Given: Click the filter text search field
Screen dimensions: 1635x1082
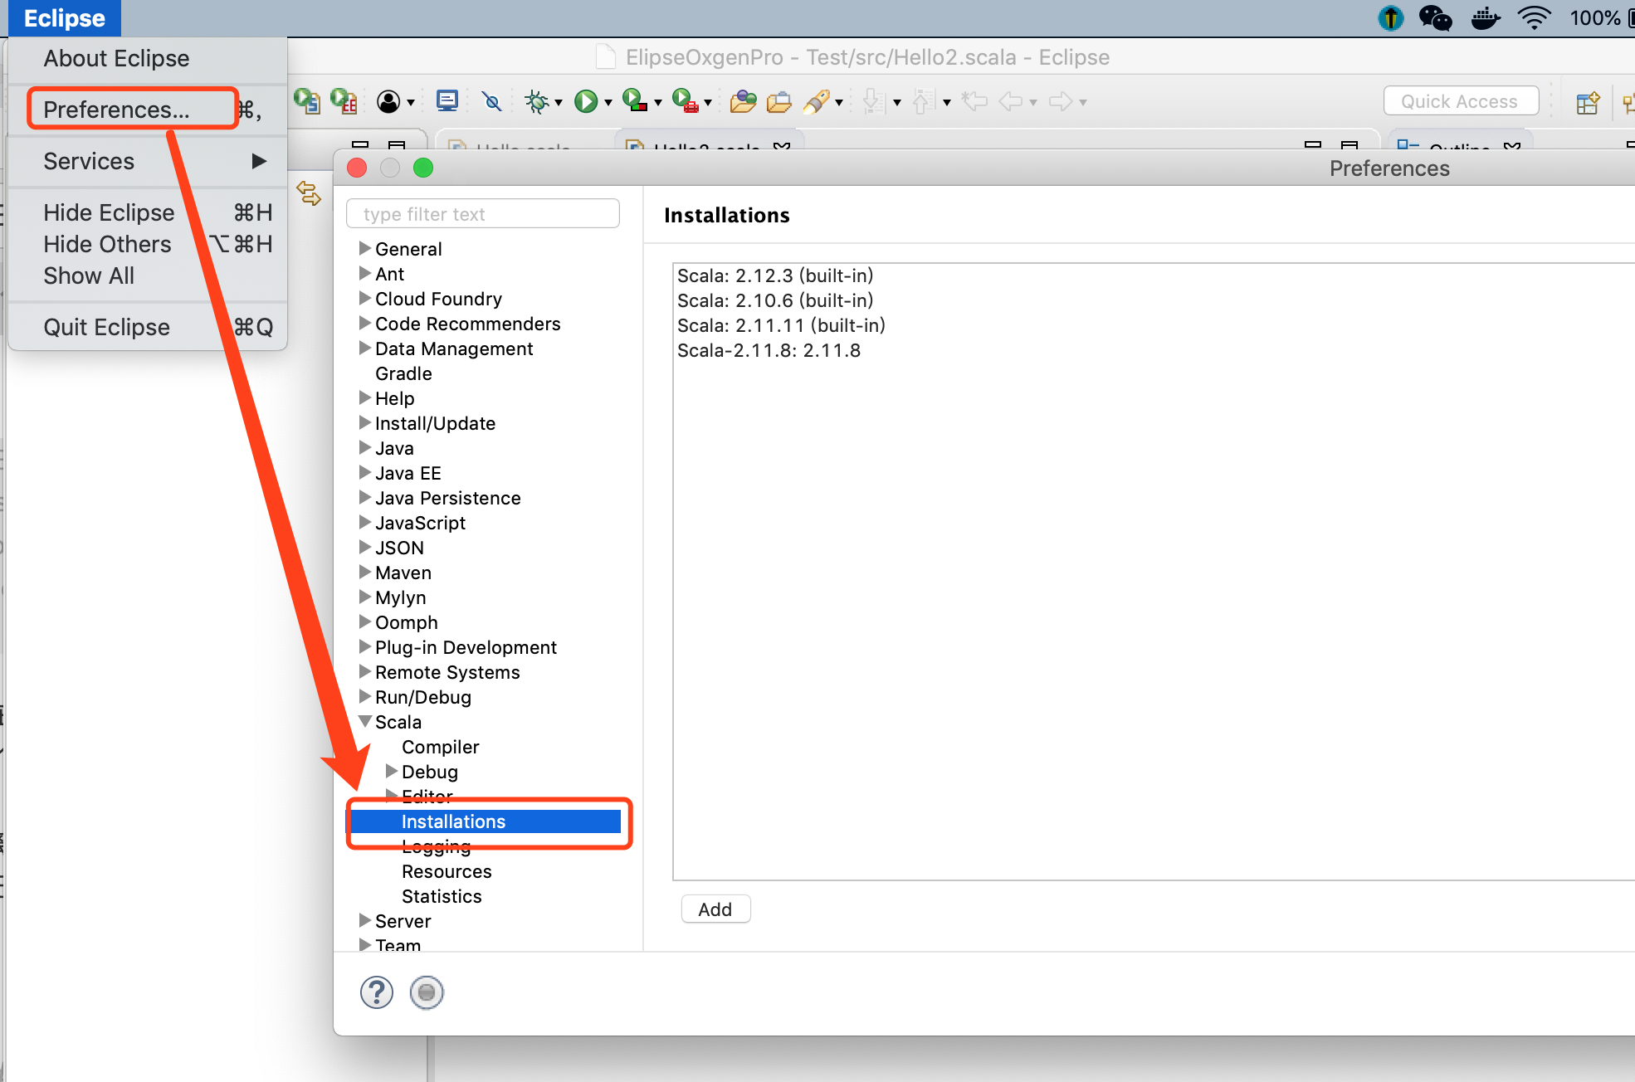Looking at the screenshot, I should pyautogui.click(x=483, y=213).
